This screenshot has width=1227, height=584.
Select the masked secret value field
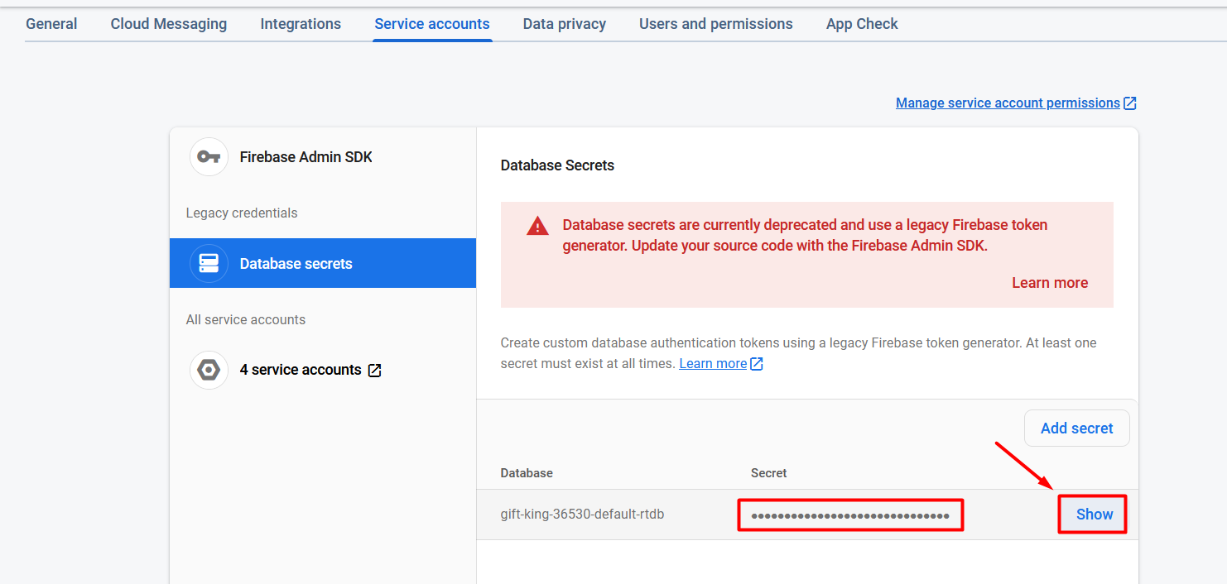(x=850, y=515)
